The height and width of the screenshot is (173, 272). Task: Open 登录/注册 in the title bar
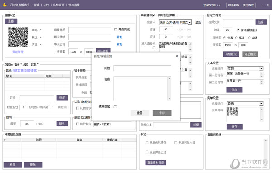[x=212, y=5]
